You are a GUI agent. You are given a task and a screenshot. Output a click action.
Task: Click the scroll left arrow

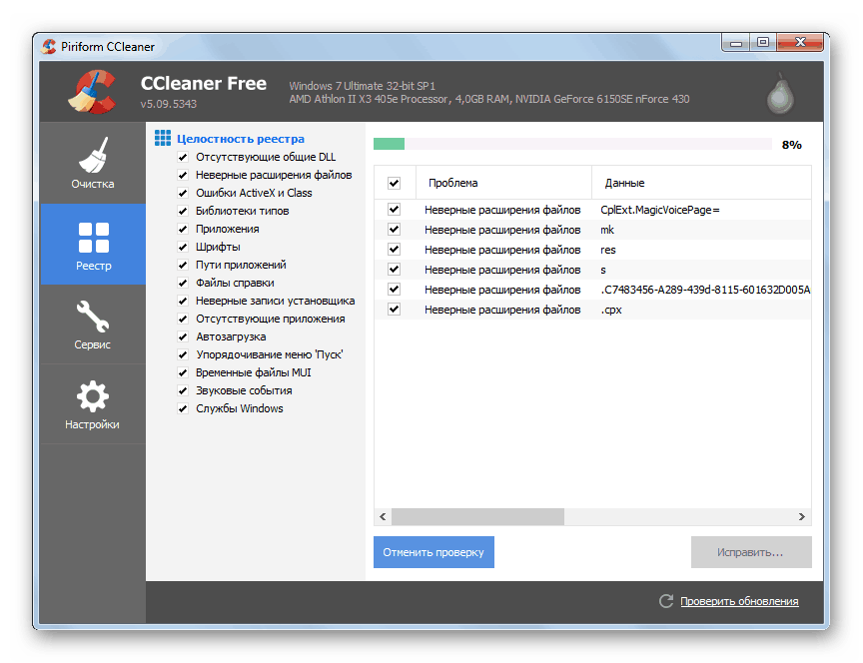[383, 516]
